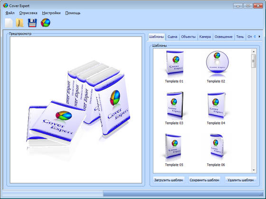Switch to the Объекты tab
Screen dimensions: 266x199
click(x=188, y=37)
